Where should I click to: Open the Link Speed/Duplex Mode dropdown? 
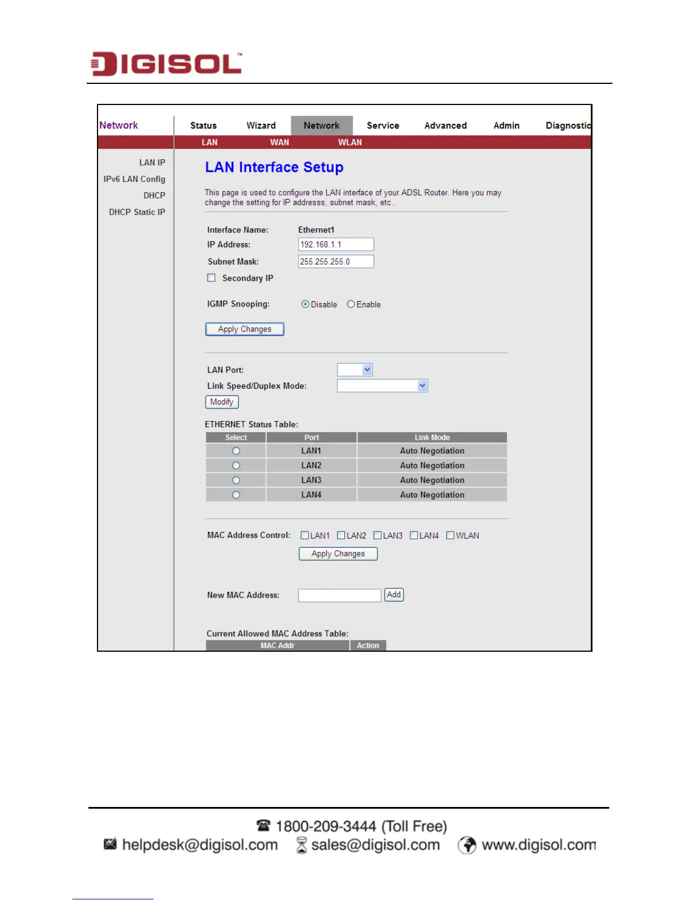pyautogui.click(x=383, y=386)
